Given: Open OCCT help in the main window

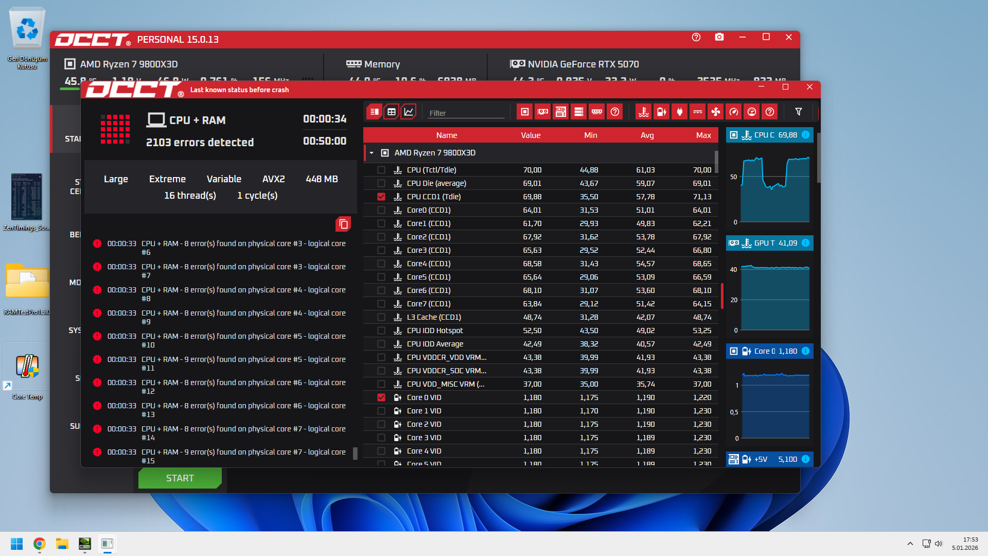Looking at the screenshot, I should [696, 37].
